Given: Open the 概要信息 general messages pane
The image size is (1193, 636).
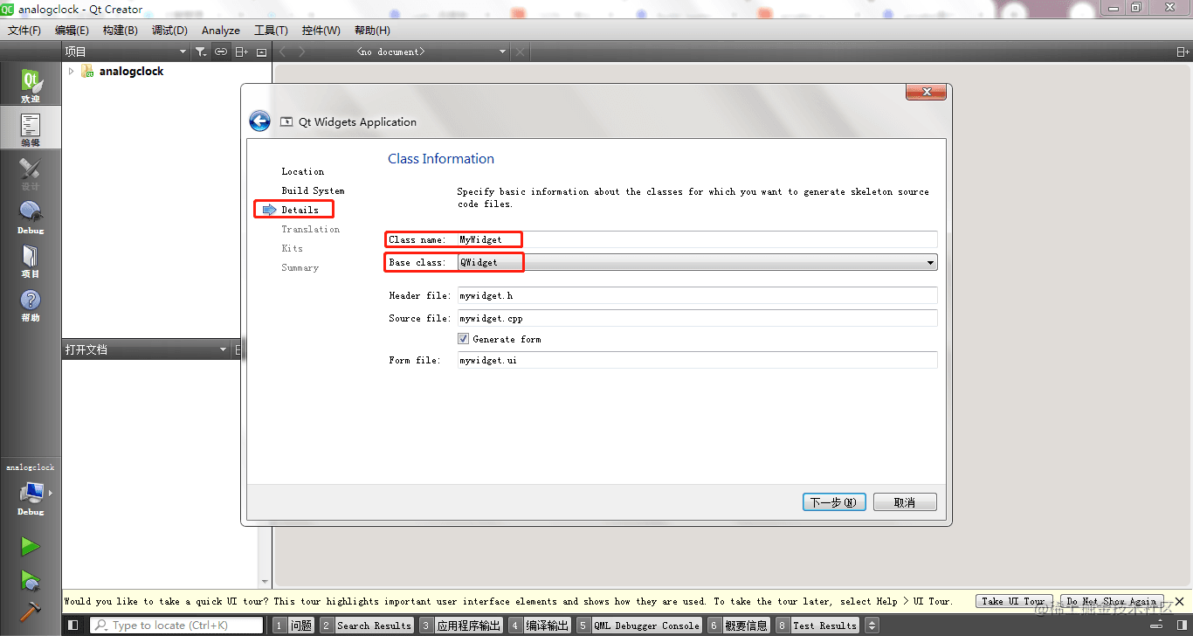Looking at the screenshot, I should tap(739, 626).
